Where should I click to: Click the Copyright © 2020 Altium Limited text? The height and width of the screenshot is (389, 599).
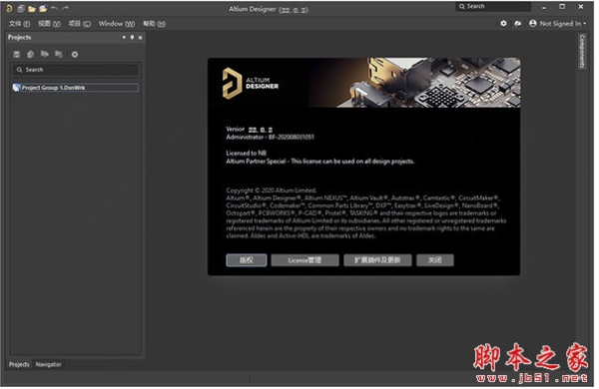[272, 191]
